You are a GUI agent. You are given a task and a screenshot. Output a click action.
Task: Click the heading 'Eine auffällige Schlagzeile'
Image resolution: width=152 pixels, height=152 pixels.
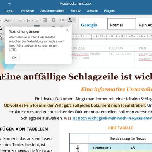click(60, 77)
